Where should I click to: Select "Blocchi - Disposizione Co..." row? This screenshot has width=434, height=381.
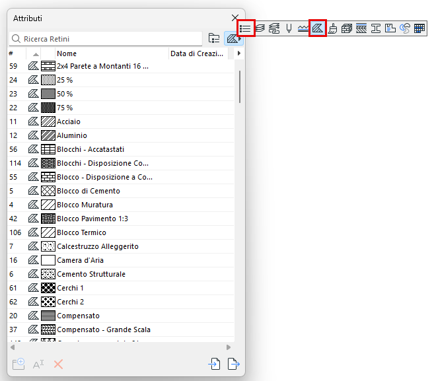(x=121, y=163)
